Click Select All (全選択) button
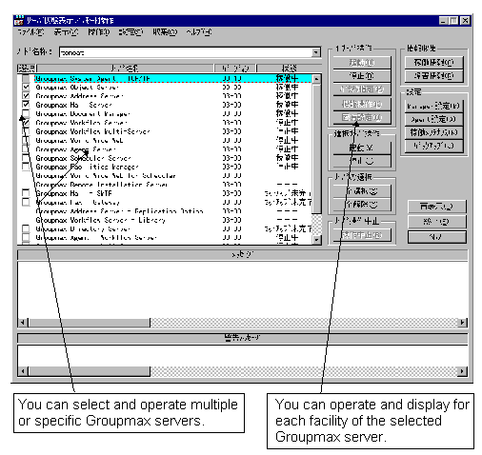The height and width of the screenshot is (455, 482). (362, 191)
